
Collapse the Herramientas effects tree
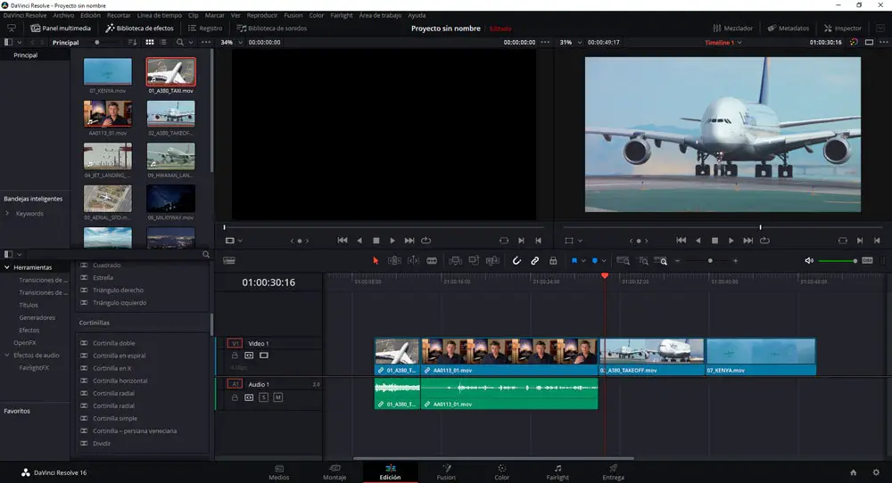point(8,267)
